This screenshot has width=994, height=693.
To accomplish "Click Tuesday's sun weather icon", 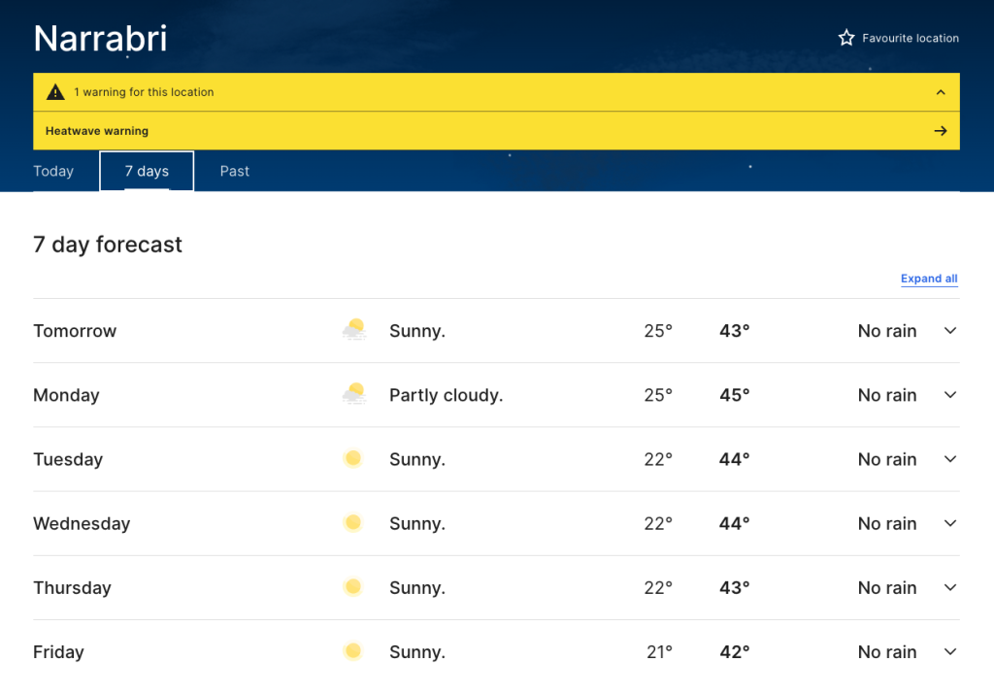I will 353,459.
